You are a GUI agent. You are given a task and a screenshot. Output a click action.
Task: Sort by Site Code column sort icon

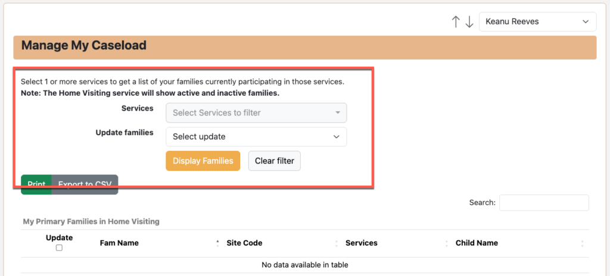click(x=336, y=243)
